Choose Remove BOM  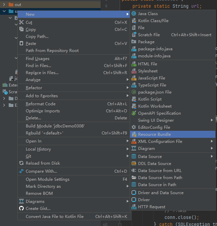point(74,193)
